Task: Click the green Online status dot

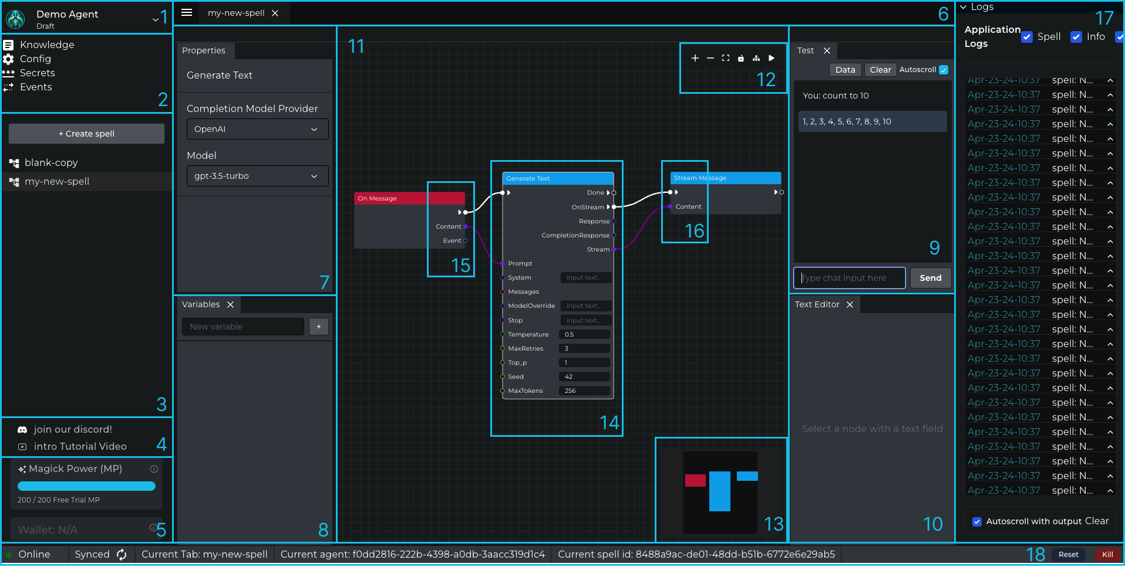Action: [9, 555]
